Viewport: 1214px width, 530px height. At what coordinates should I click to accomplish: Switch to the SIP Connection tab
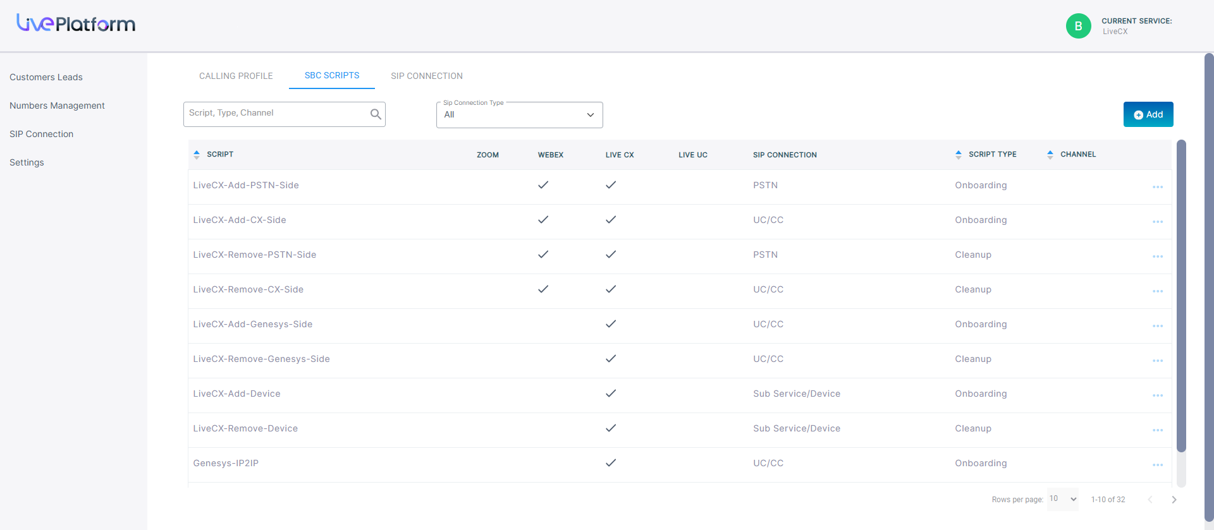(426, 76)
